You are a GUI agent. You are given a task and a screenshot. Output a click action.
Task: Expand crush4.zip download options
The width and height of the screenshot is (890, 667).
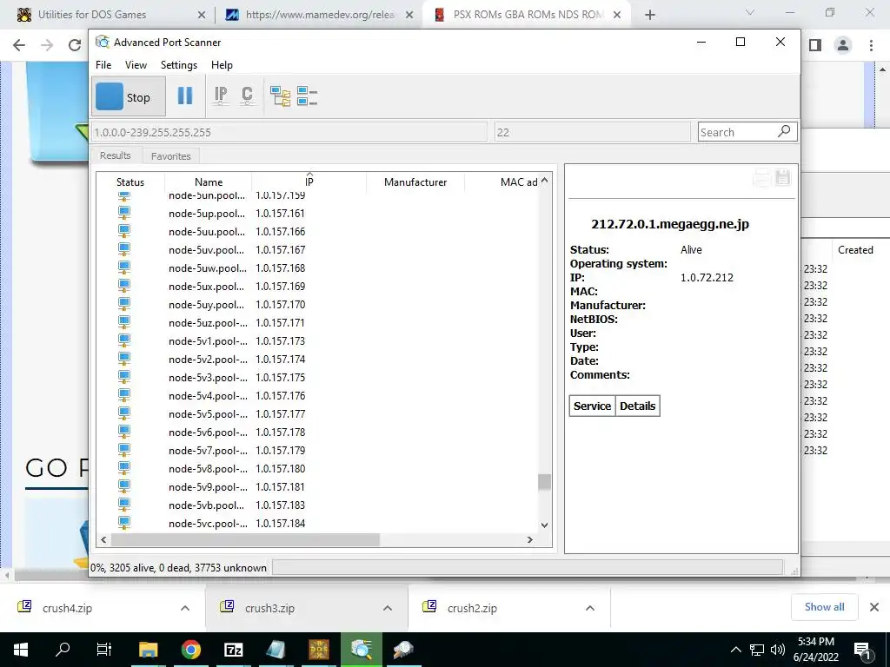tap(185, 608)
